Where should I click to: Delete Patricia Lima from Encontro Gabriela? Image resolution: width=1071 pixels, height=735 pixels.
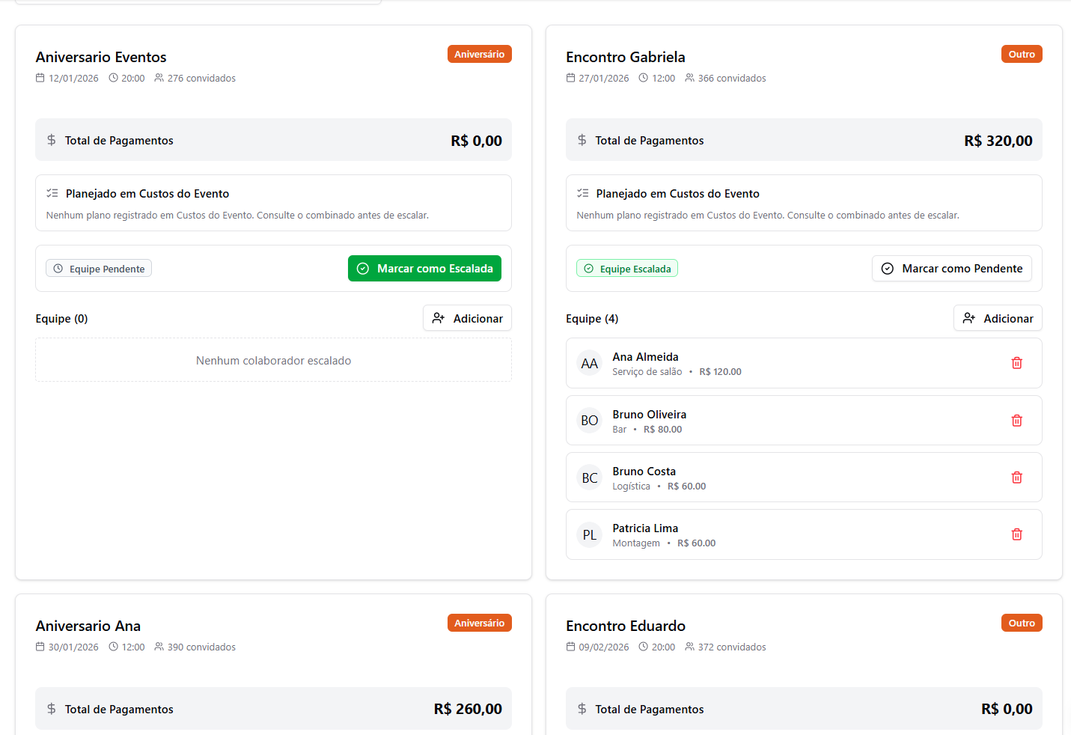tap(1016, 534)
